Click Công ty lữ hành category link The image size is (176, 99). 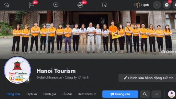77,77
